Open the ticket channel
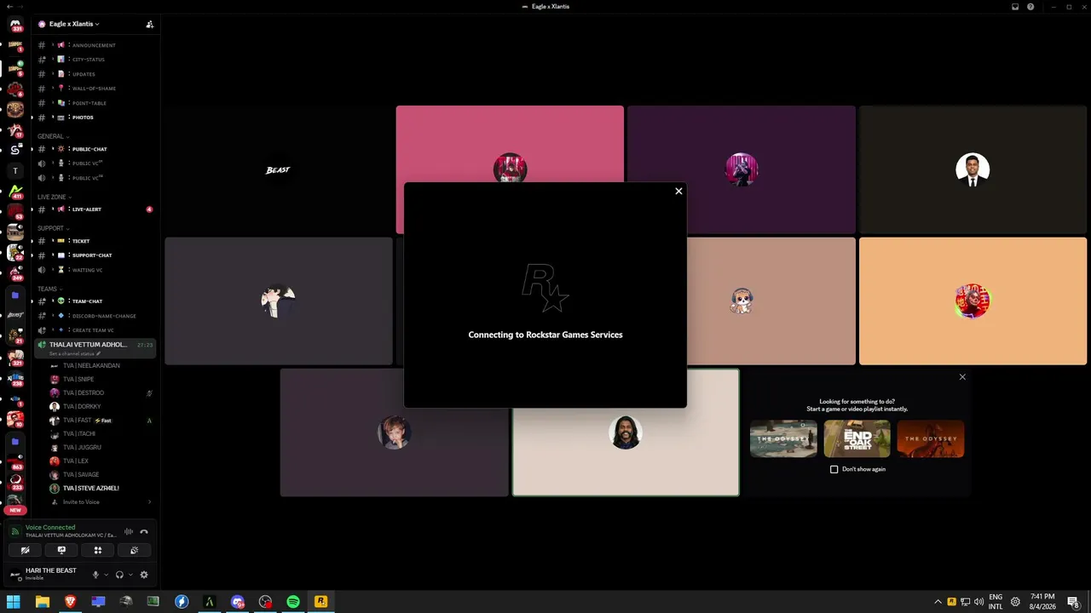The height and width of the screenshot is (613, 1091). coord(95,241)
